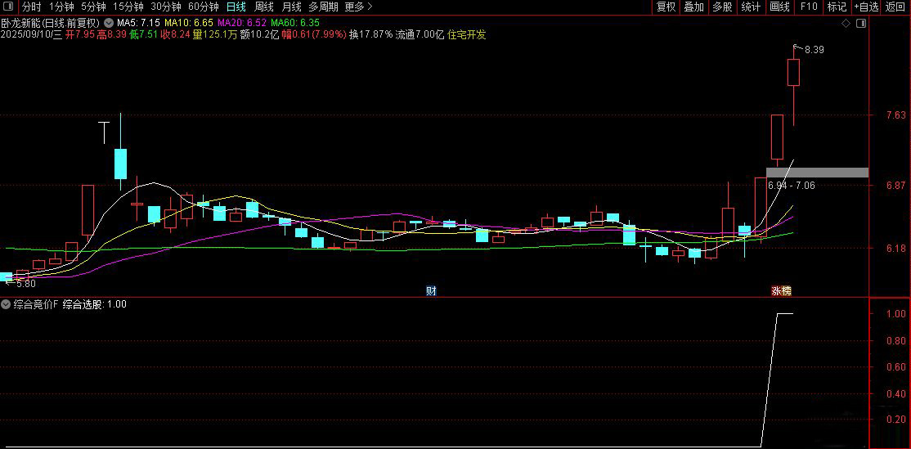Viewport: 911px width, 449px height.
Task: Toggle the left sidebar panel icon
Action: tap(7, 7)
